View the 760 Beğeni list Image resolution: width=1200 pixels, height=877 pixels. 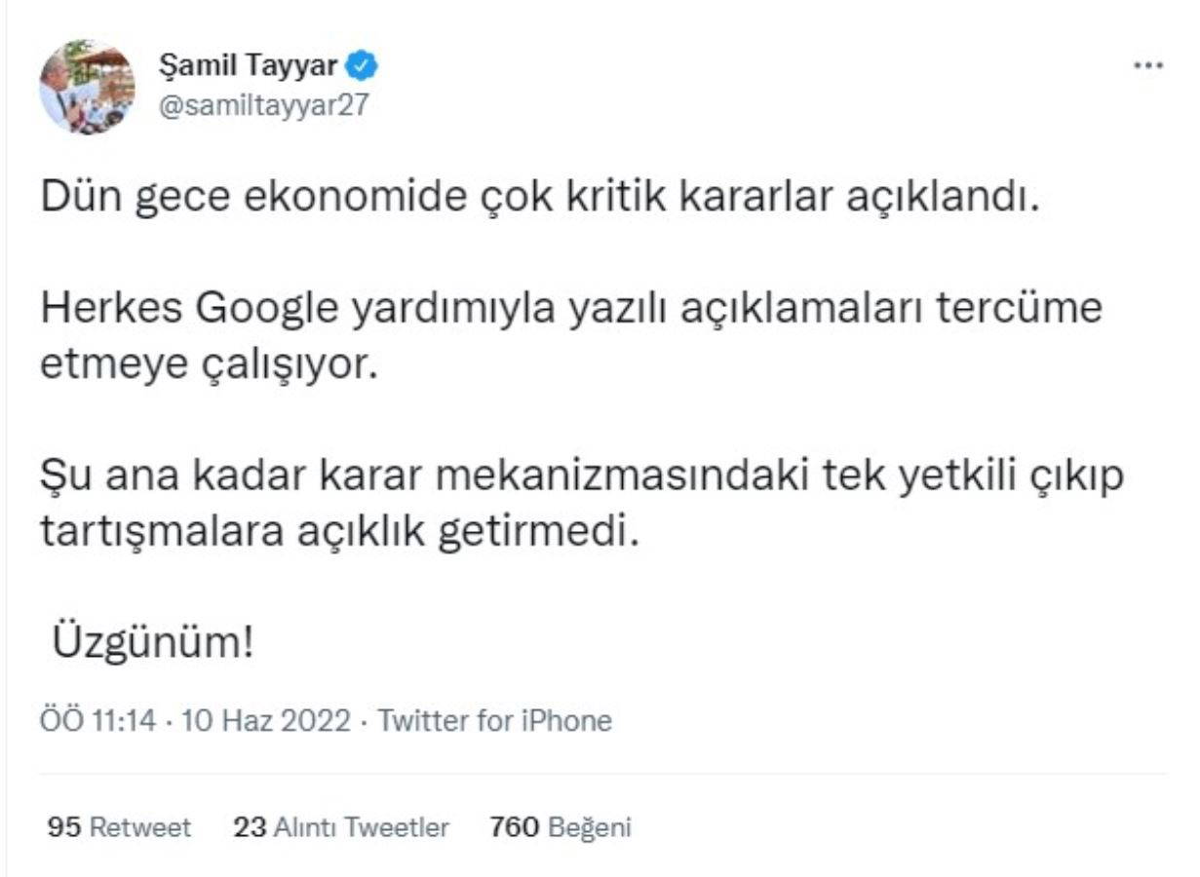point(561,828)
